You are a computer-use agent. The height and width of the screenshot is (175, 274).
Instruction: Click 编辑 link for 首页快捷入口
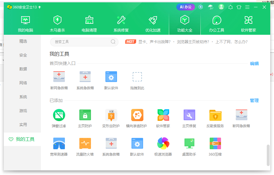coord(254,63)
